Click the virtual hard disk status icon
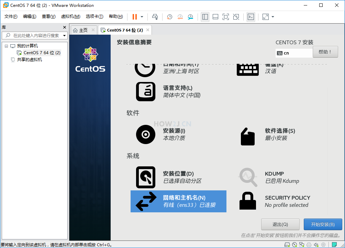The width and height of the screenshot is (345, 248). tap(287, 245)
